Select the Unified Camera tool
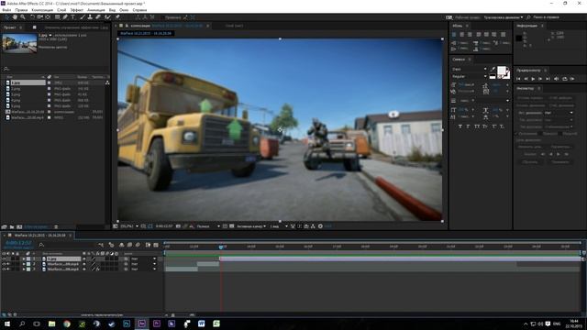 (39, 17)
